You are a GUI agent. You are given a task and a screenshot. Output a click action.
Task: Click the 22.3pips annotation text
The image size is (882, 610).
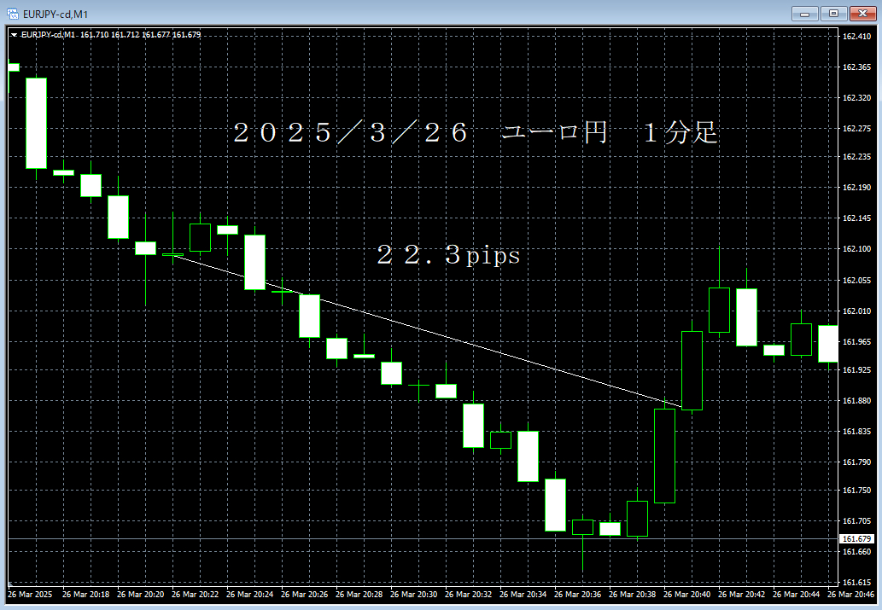coord(448,254)
